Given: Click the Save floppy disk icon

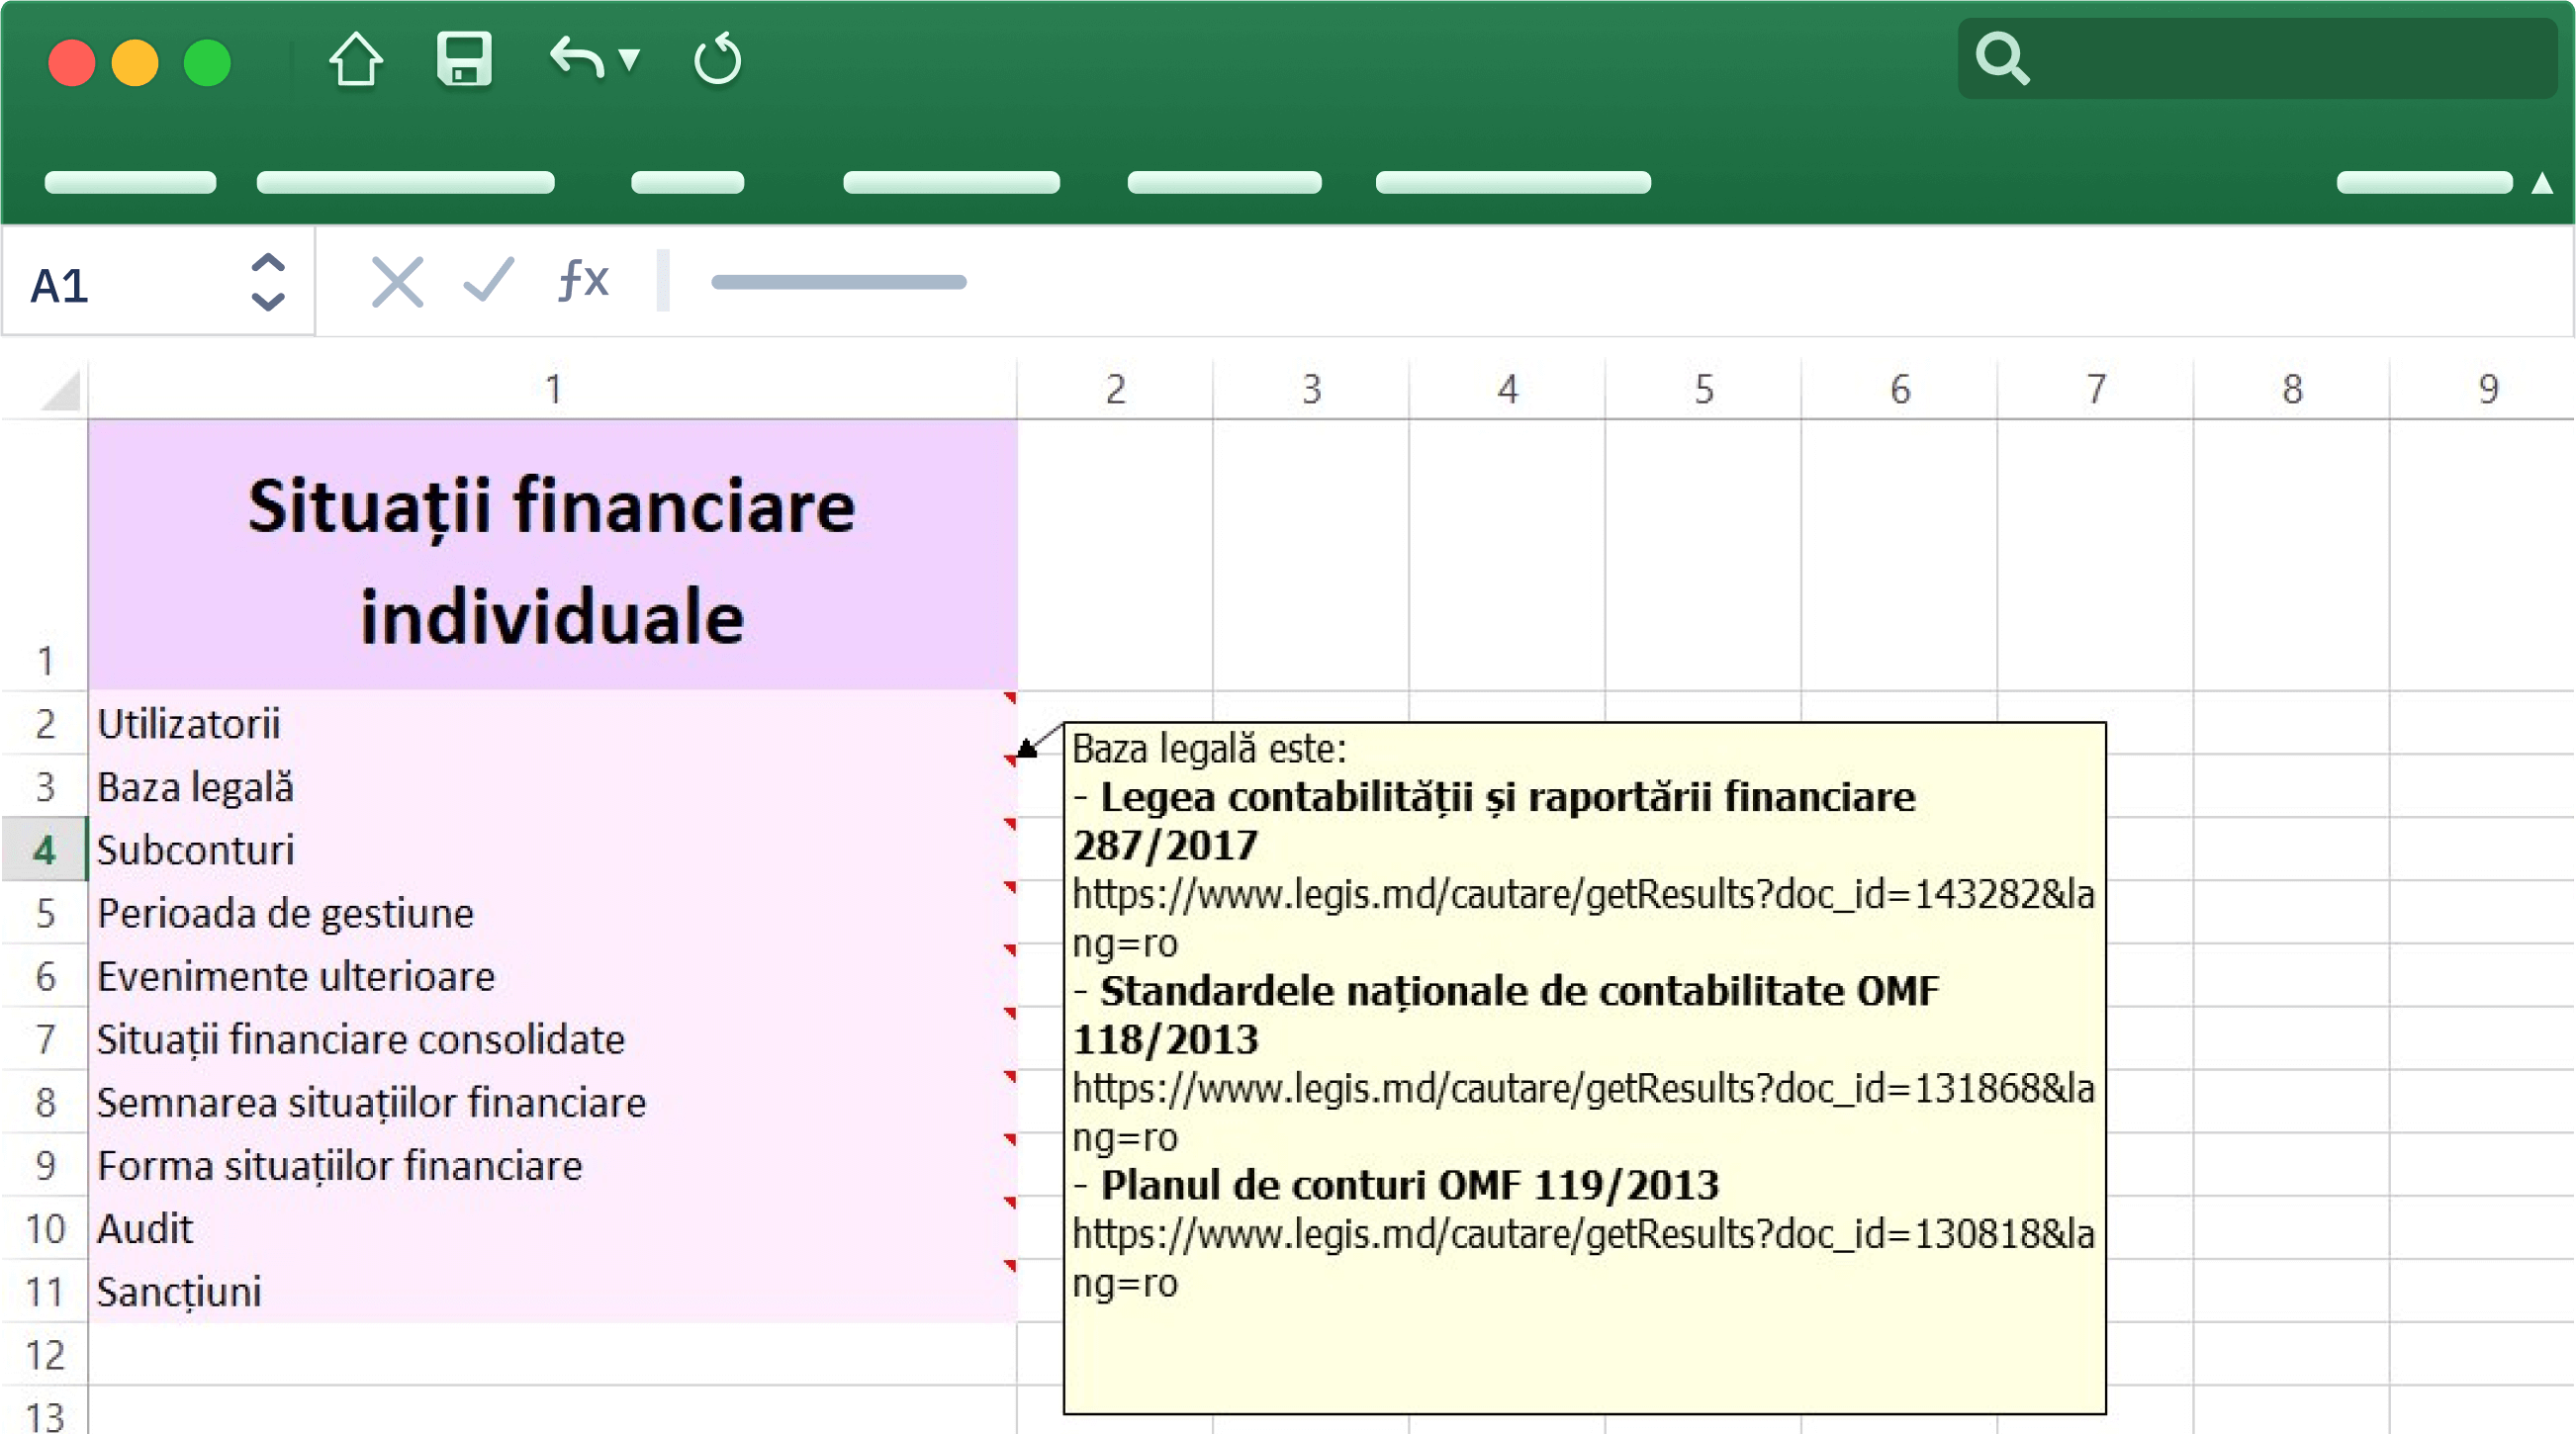Looking at the screenshot, I should click(x=464, y=60).
